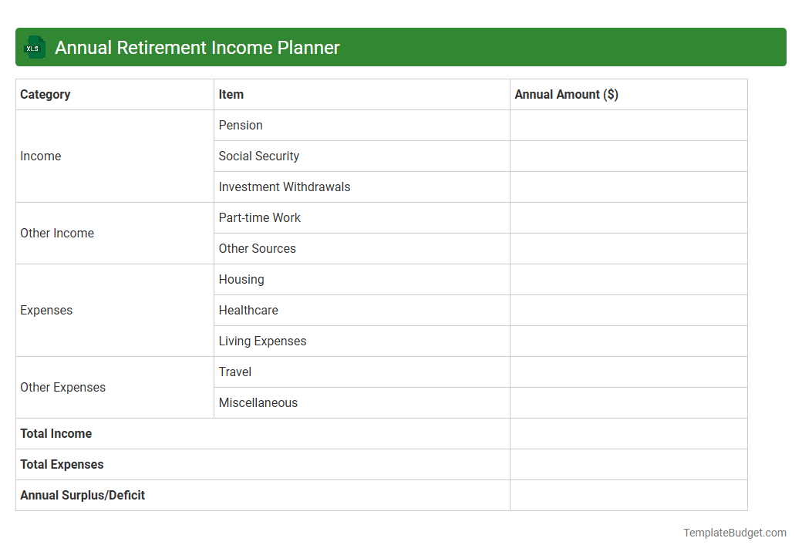
Task: Click the Travel expense row
Action: point(234,372)
